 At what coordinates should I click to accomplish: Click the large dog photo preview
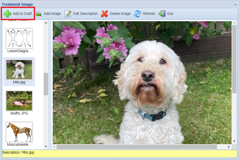(x=142, y=83)
